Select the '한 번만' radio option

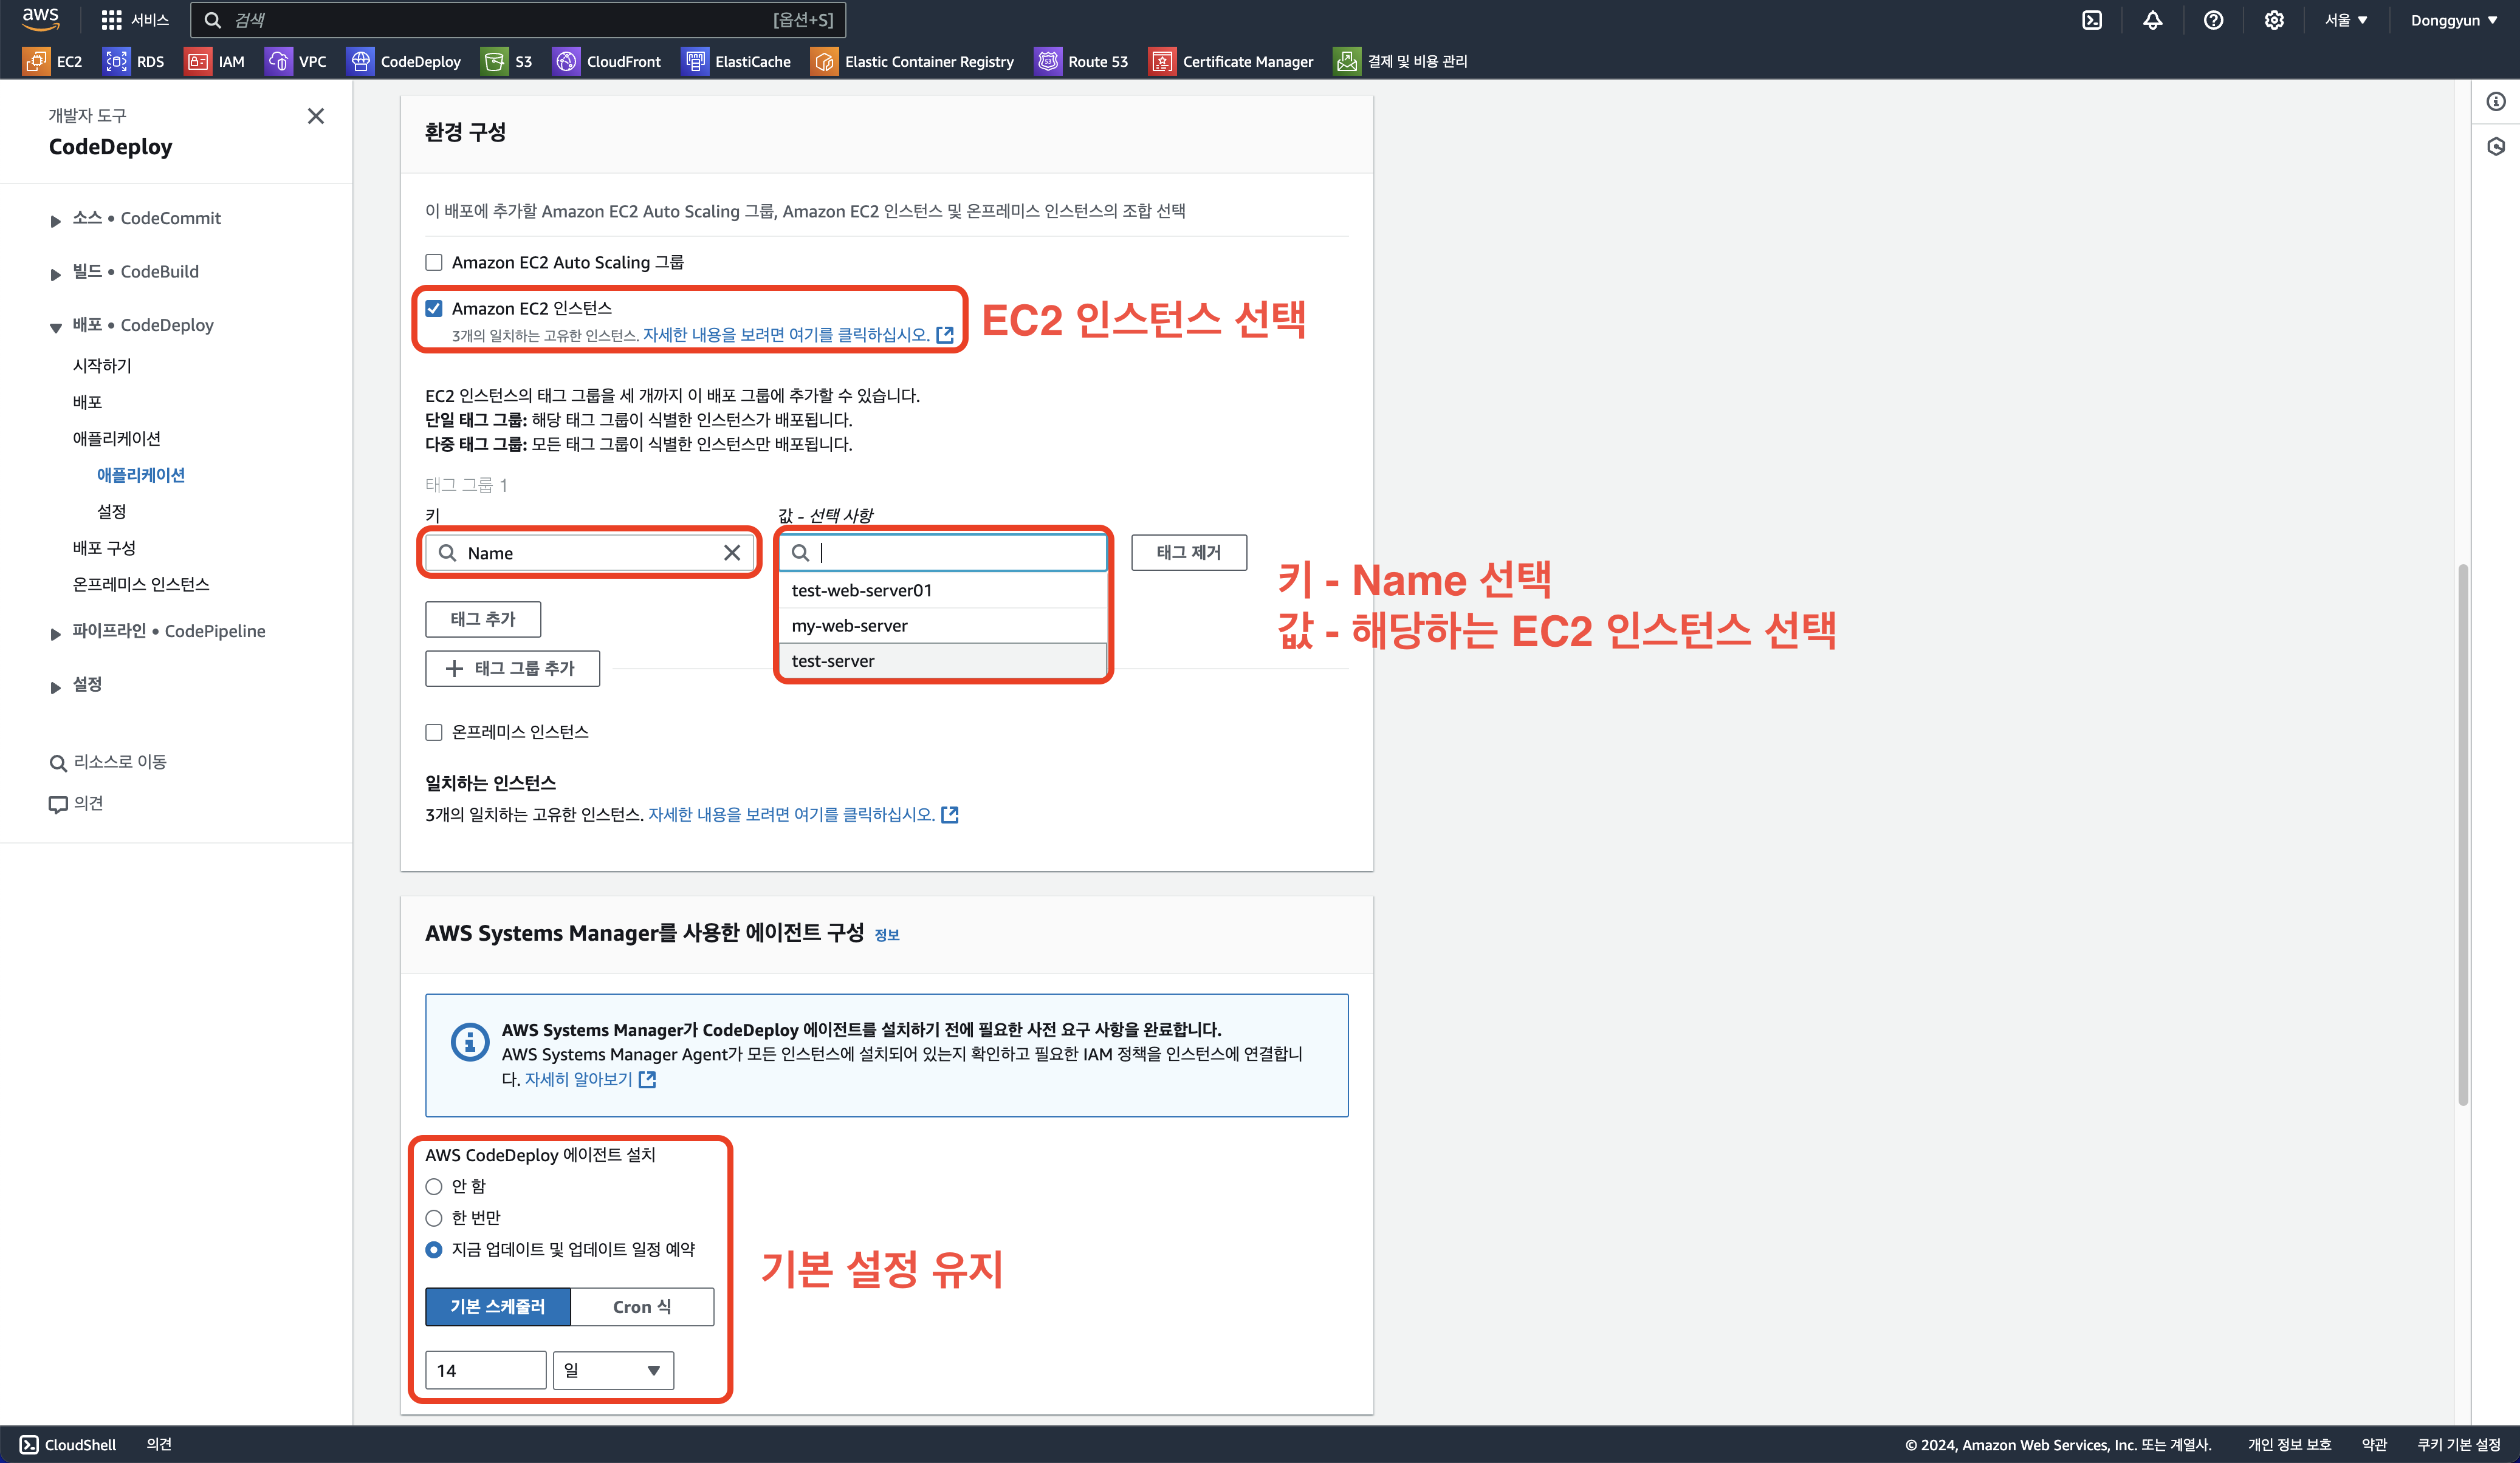[x=434, y=1217]
